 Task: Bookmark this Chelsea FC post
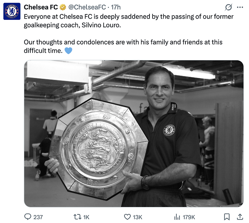227,217
